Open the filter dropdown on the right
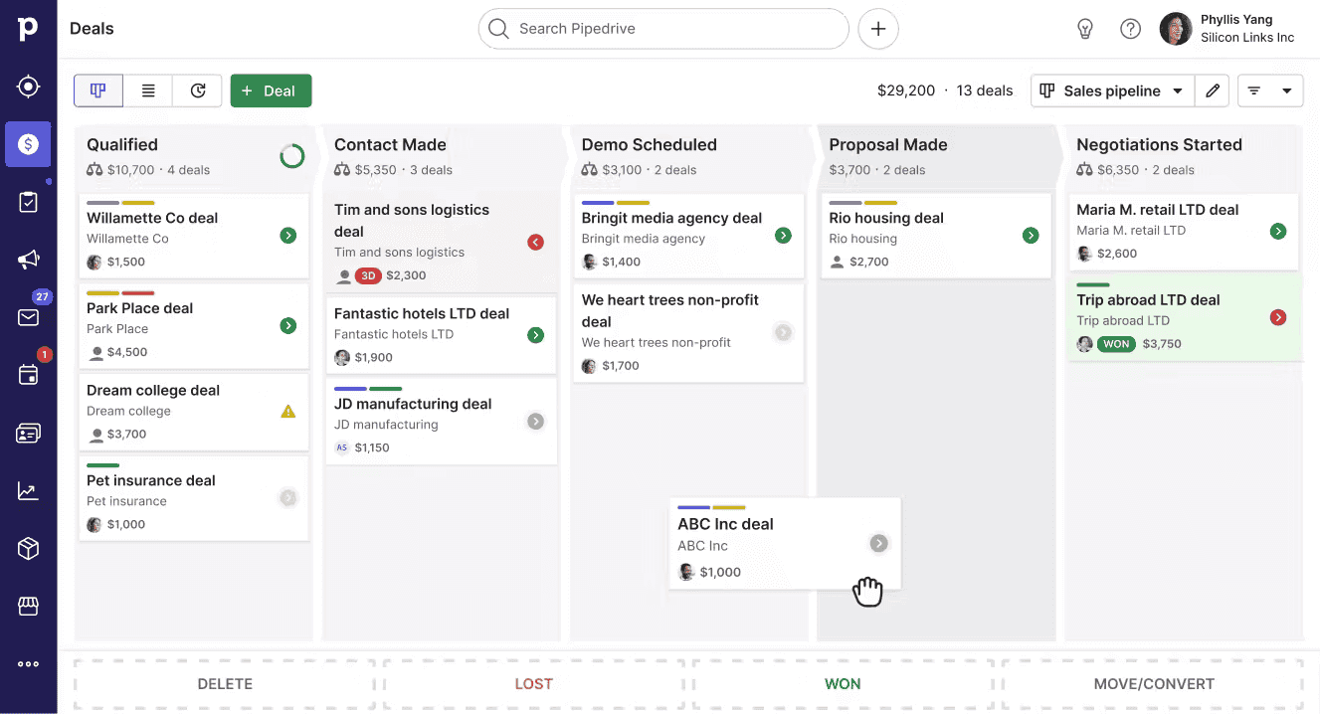Image resolution: width=1320 pixels, height=714 pixels. [1270, 90]
